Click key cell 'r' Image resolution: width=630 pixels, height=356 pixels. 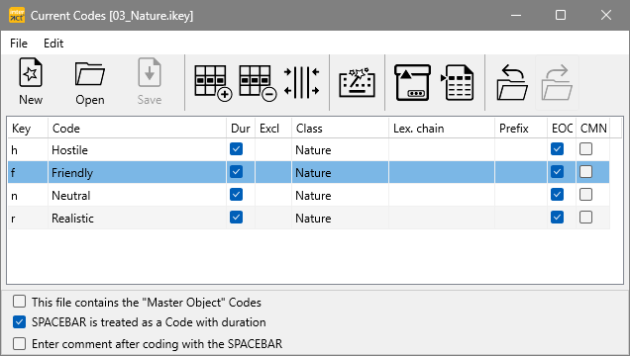(28, 219)
